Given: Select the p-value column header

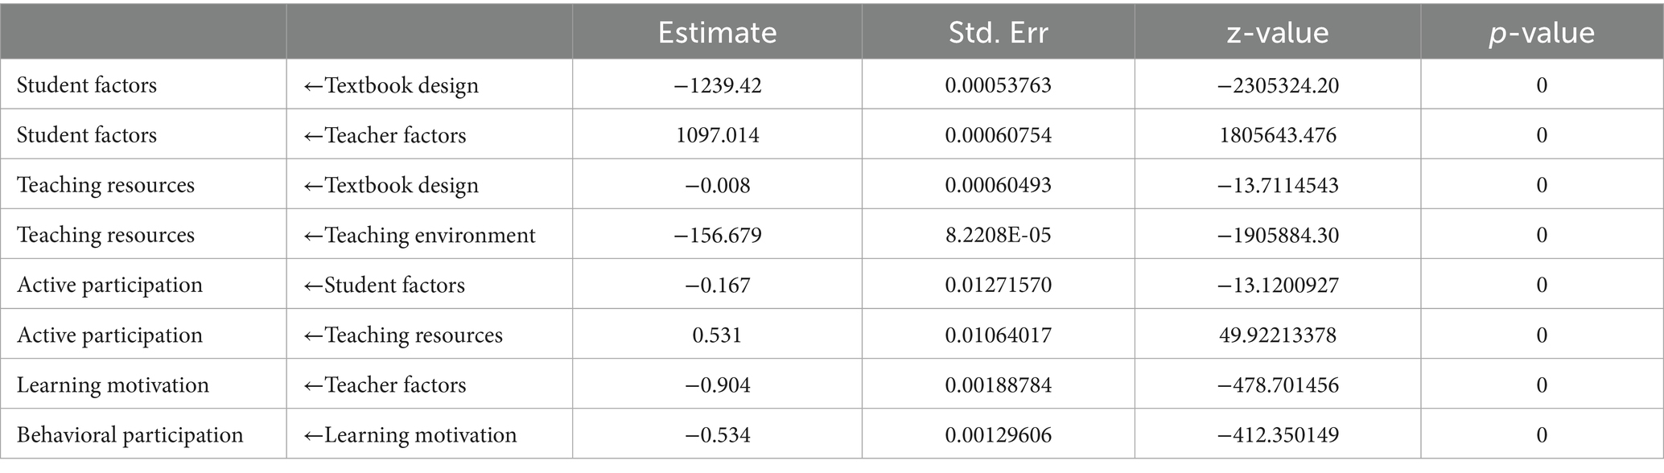Looking at the screenshot, I should [x=1541, y=33].
